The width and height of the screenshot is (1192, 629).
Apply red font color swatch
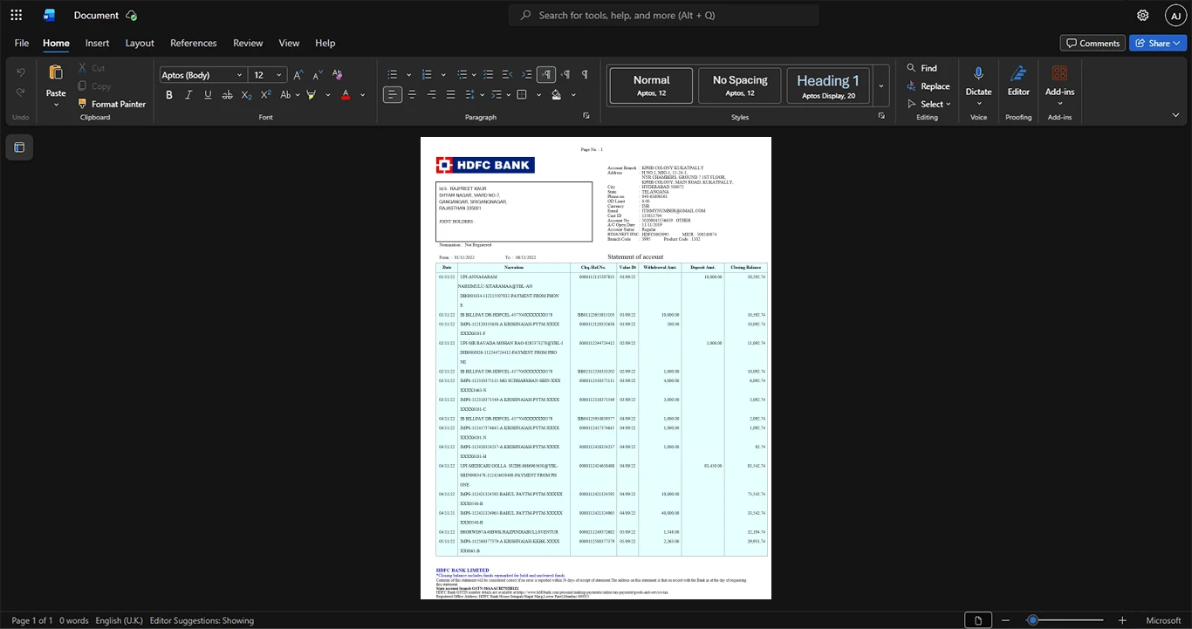(346, 94)
